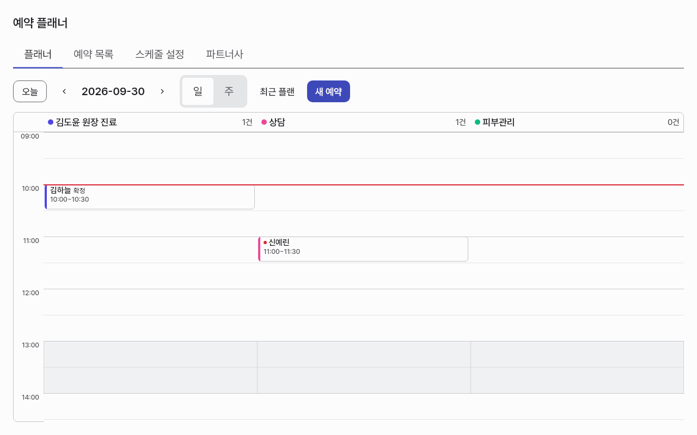Viewport: 697px width, 435px height.
Task: Click the 피부관리 column header
Action: [577, 122]
